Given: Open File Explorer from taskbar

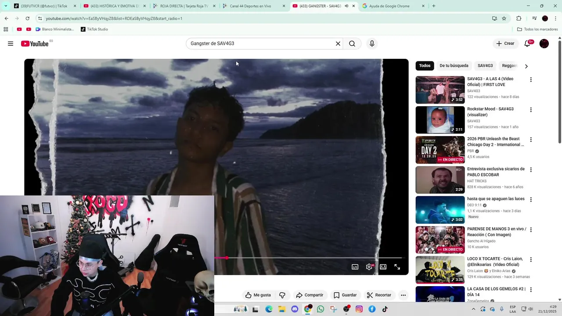Looking at the screenshot, I should (282, 309).
